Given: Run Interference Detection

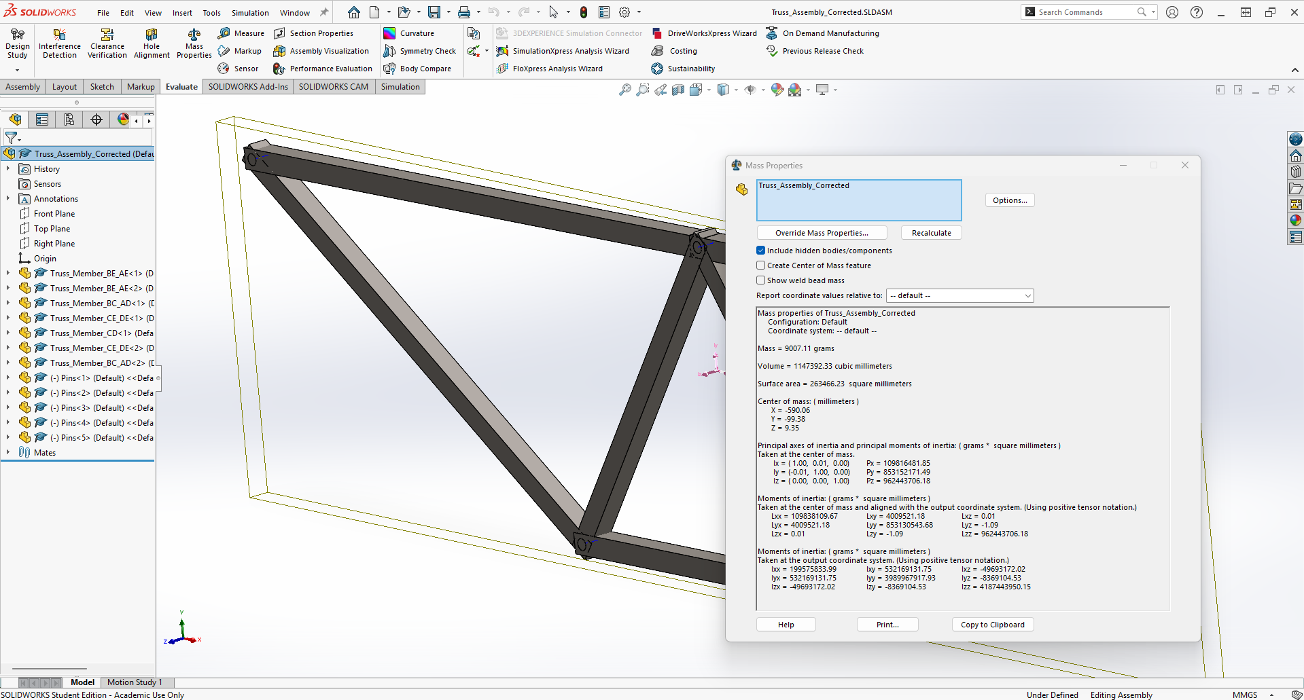Looking at the screenshot, I should (x=60, y=45).
